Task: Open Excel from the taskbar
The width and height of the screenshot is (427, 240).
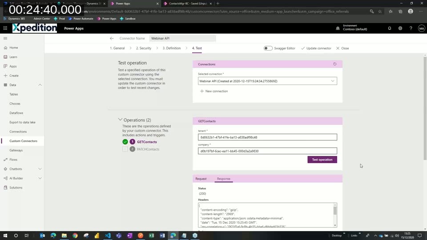Action: (x=151, y=236)
